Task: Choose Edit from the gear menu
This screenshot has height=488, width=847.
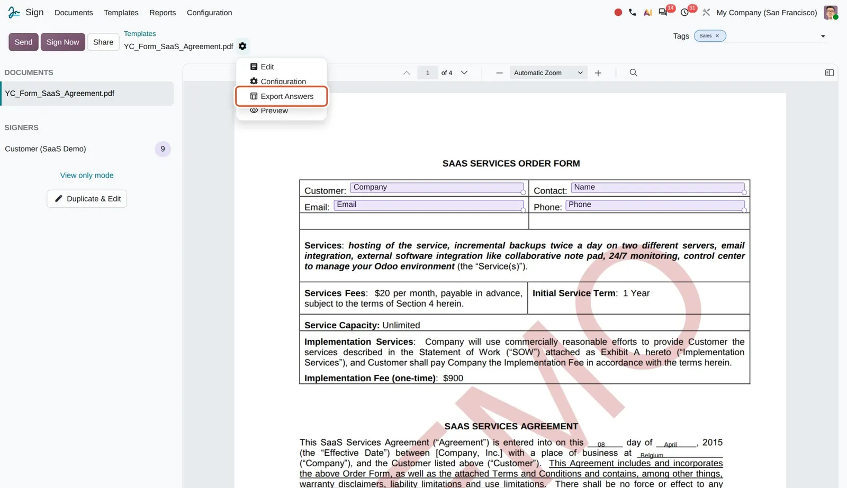Action: (x=282, y=67)
